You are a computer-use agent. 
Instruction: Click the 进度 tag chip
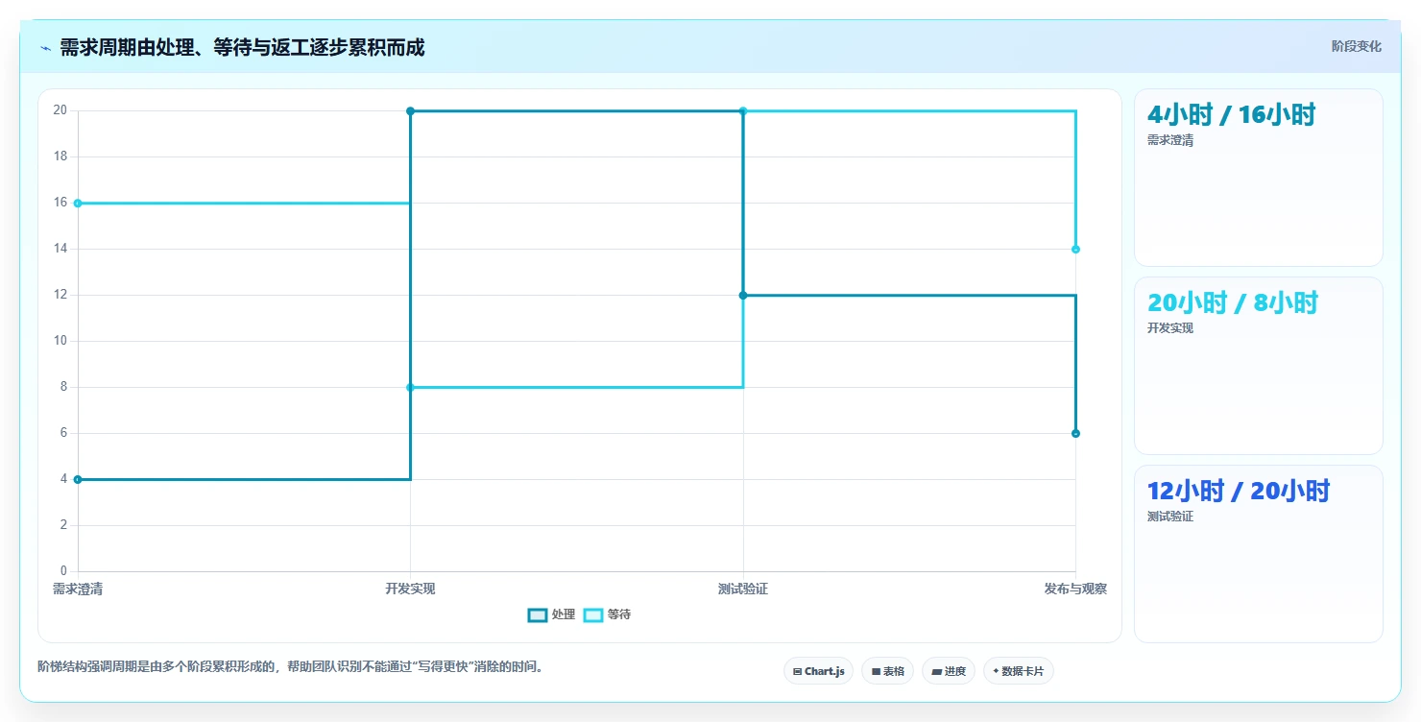[x=948, y=671]
